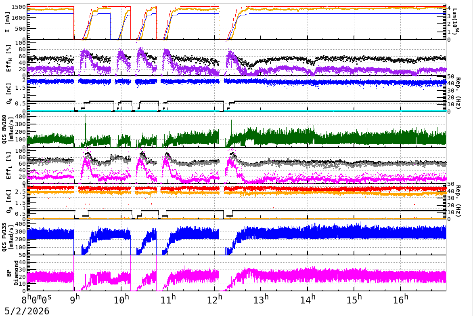Click the 14h time axis label
This screenshot has width=473, height=316.
click(x=308, y=299)
